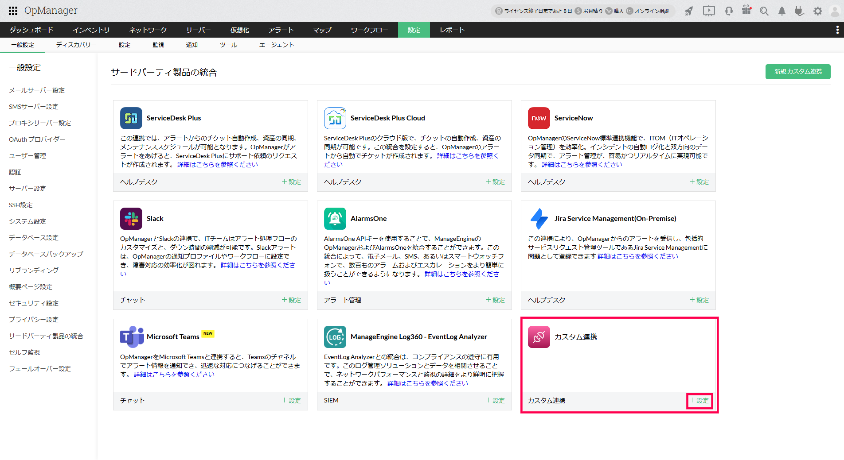Screen dimensions: 844x460
Task: Click the 新規カスタム連携 button
Action: (797, 72)
